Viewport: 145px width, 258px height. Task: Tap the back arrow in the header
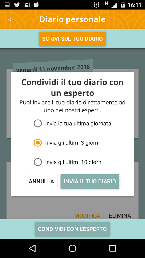(9, 19)
